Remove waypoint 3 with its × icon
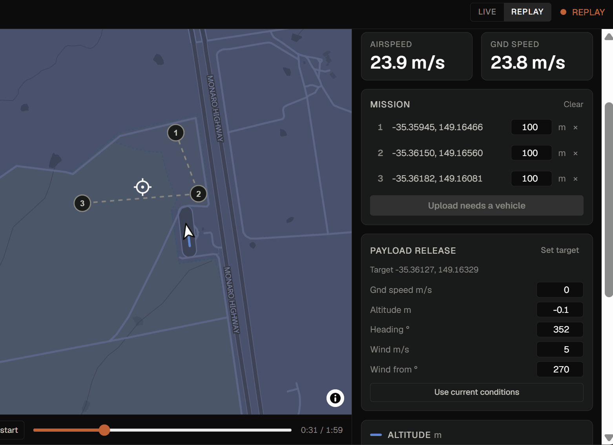Screen dimensions: 613x445 pyautogui.click(x=575, y=179)
